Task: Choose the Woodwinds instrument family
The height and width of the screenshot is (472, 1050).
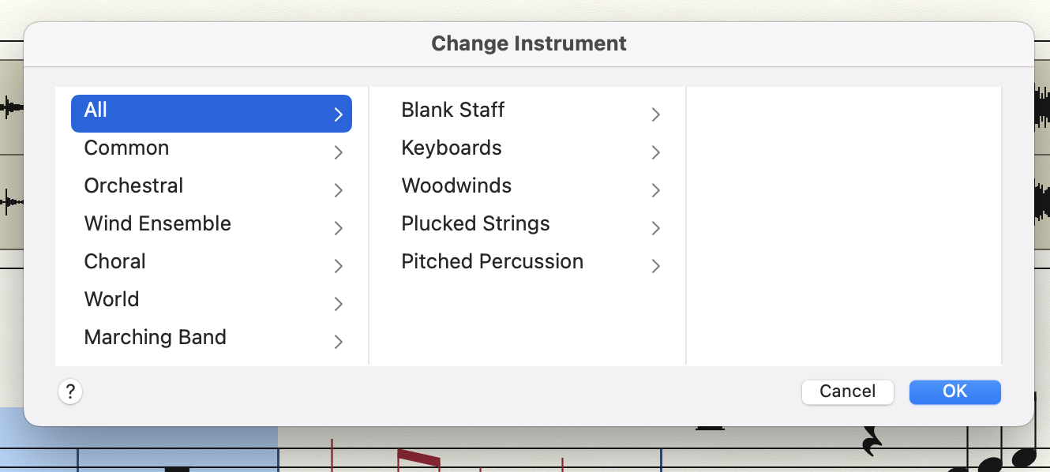Action: coord(456,186)
